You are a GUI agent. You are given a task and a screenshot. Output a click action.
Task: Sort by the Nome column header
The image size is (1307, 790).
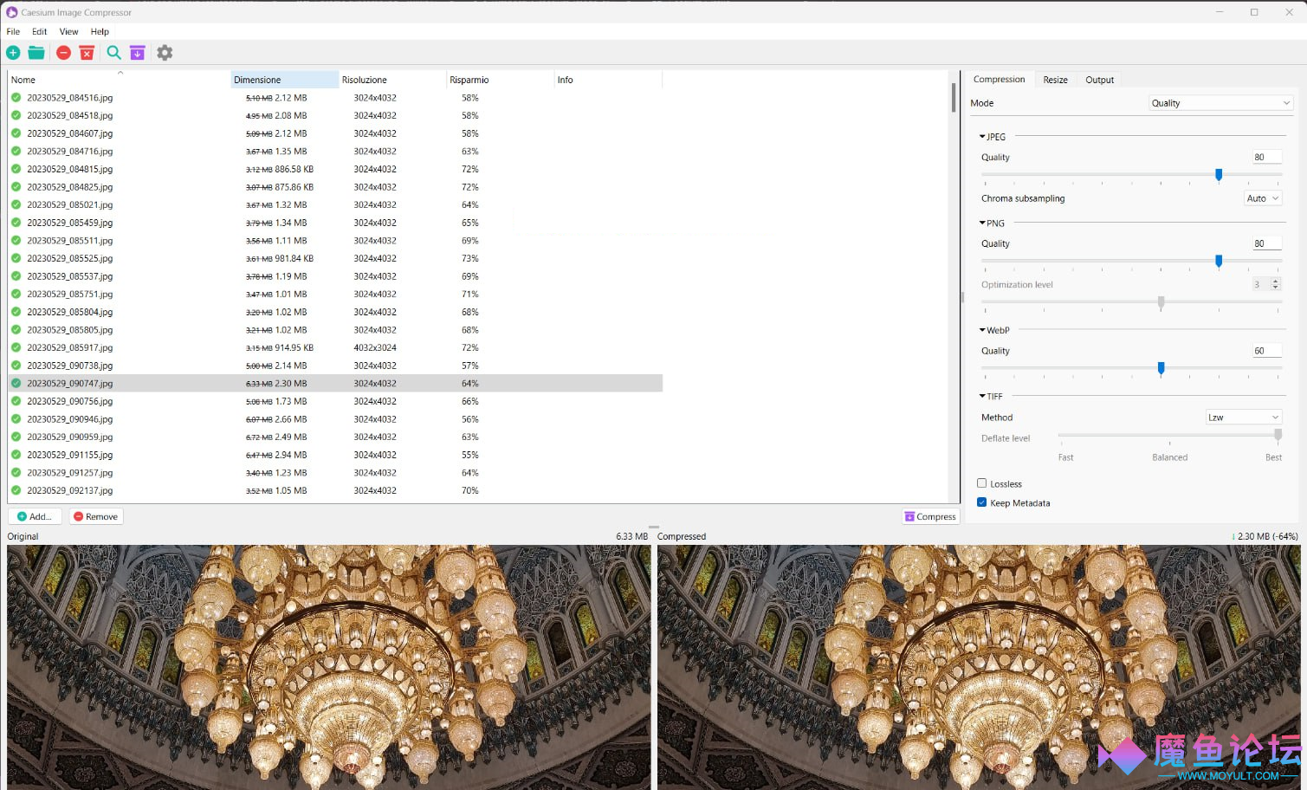click(x=120, y=80)
